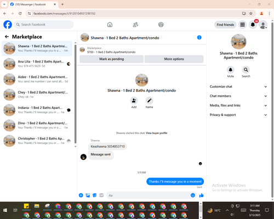The width and height of the screenshot is (274, 219).
Task: Open the account profile avatar menu
Action: [x=263, y=25]
